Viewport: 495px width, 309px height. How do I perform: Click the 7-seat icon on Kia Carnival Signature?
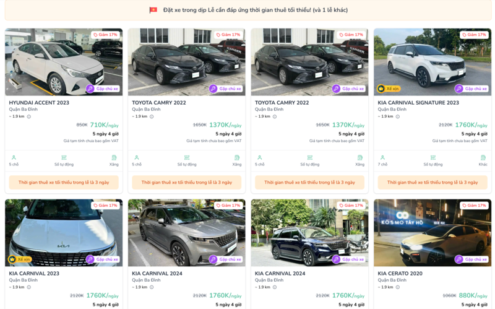382,158
